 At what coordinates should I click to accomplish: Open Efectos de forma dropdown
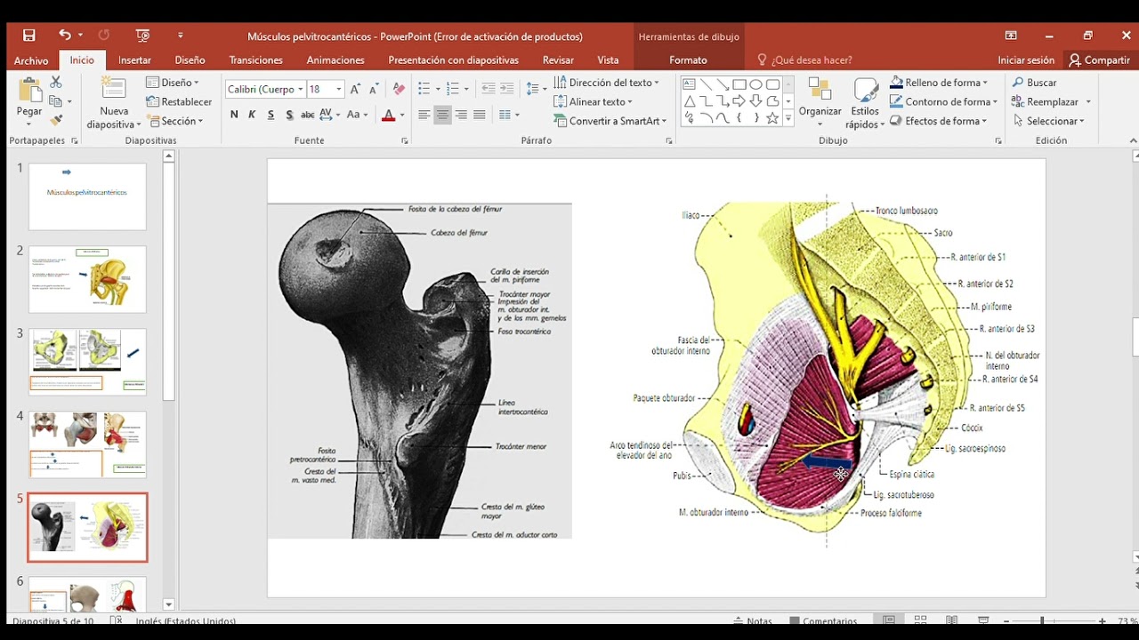[x=939, y=121]
